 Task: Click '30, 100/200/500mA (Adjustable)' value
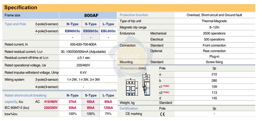click(x=83, y=52)
